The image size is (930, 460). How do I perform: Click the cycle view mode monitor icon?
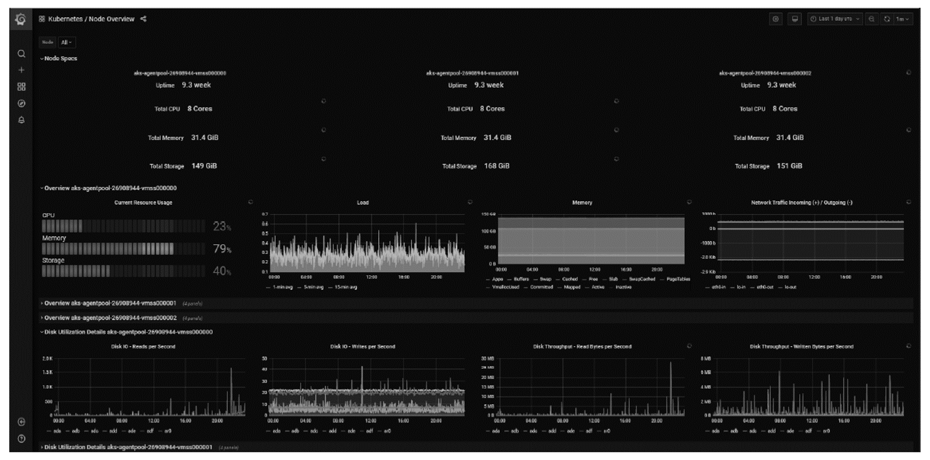pos(795,19)
